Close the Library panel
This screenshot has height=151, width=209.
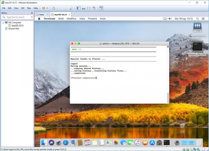point(32,13)
